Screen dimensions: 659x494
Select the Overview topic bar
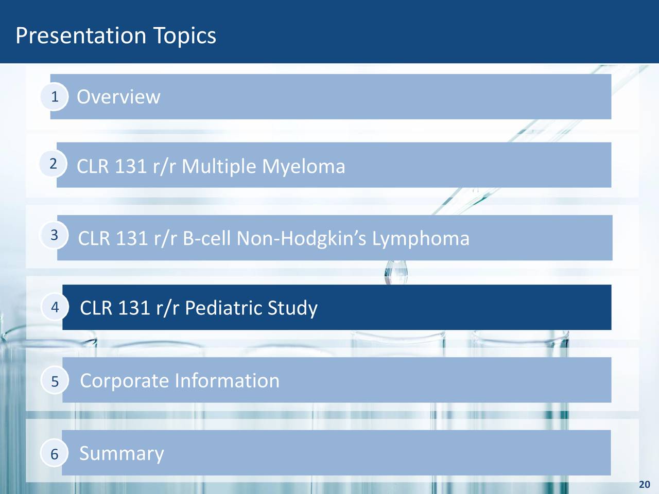331,97
